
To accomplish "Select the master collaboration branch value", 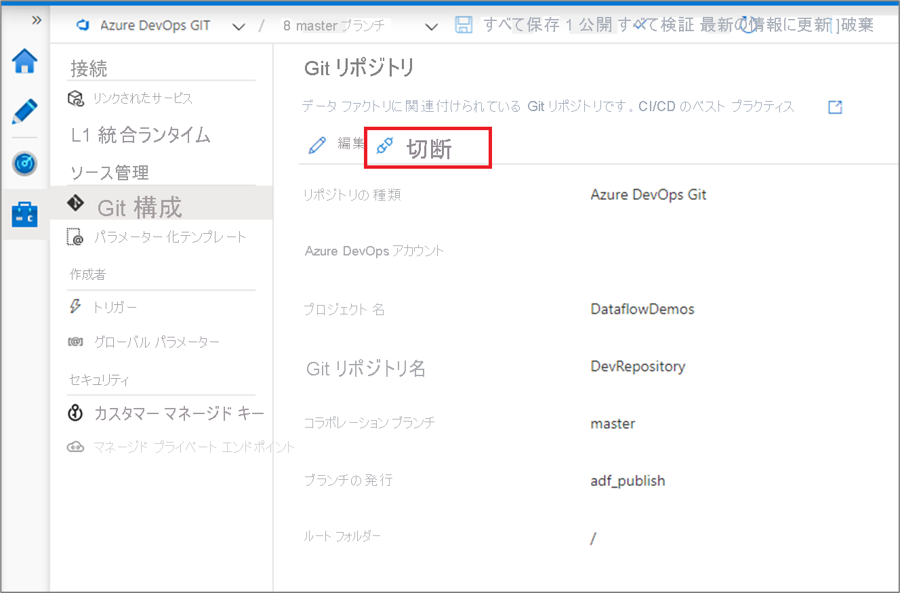I will click(x=613, y=424).
